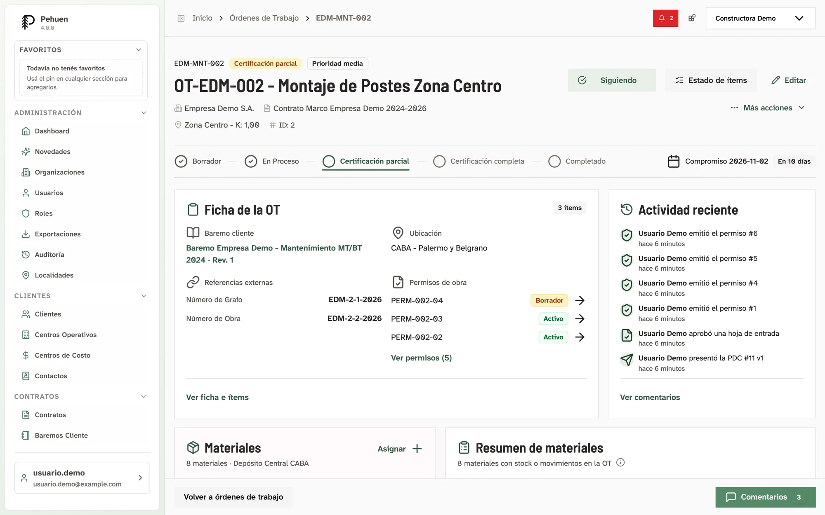Toggle the sidebar collapse icon before Inicio

(181, 18)
